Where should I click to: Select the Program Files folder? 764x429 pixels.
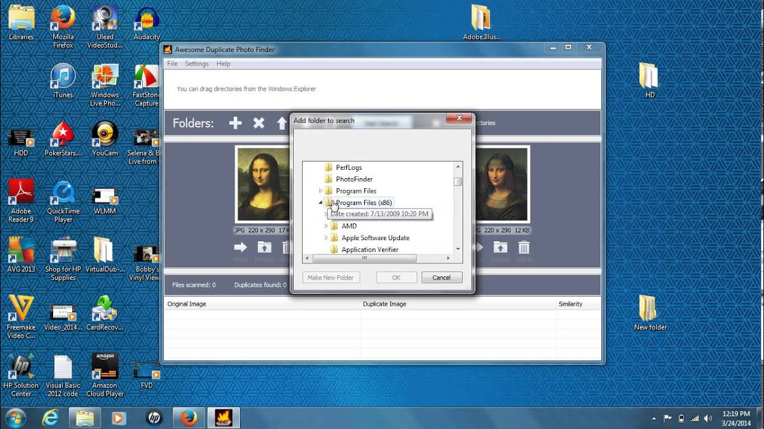356,191
